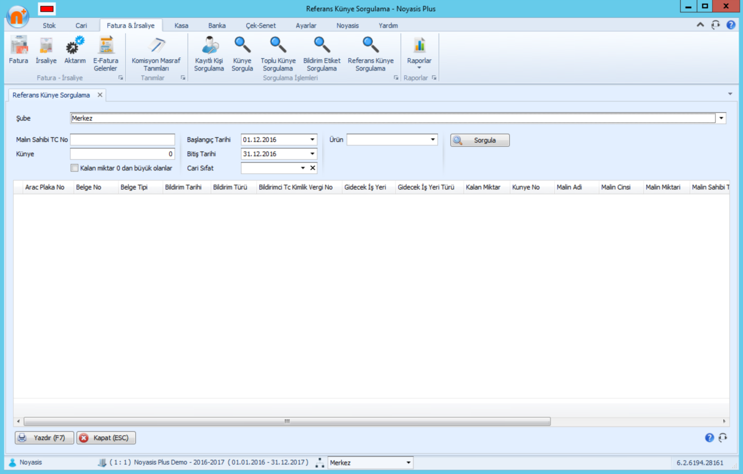
Task: Switch to the Cari ribbon tab
Action: pos(81,26)
